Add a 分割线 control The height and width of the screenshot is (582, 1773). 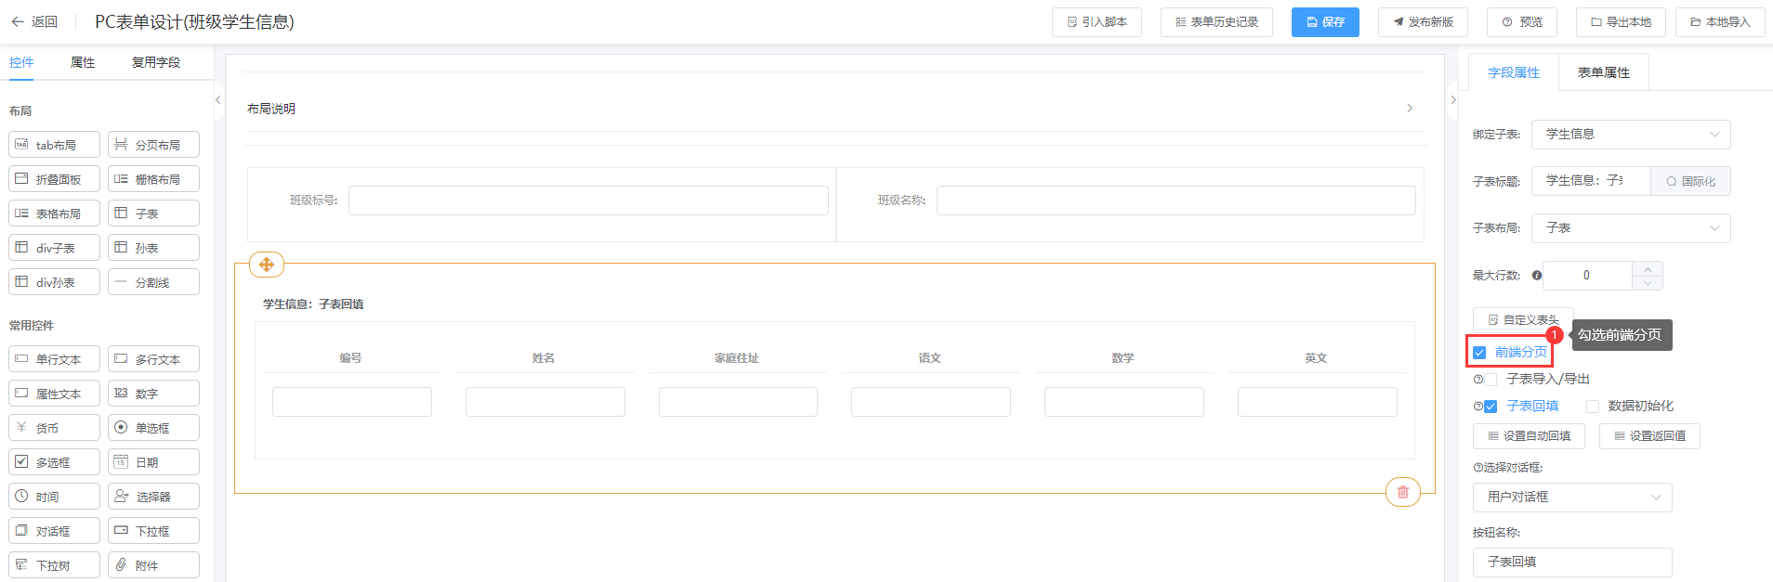[153, 282]
